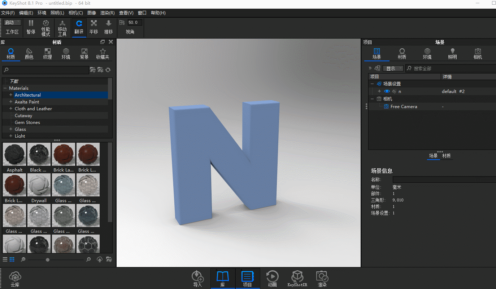Select the 翻滚 (Tumble) camera tool
Image resolution: width=496 pixels, height=289 pixels.
point(79,27)
